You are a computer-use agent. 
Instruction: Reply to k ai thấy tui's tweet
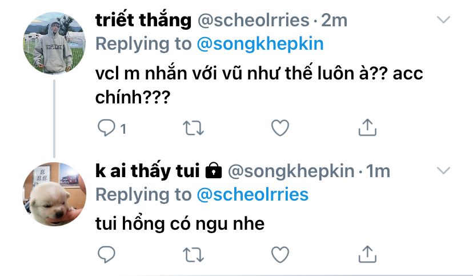(106, 254)
